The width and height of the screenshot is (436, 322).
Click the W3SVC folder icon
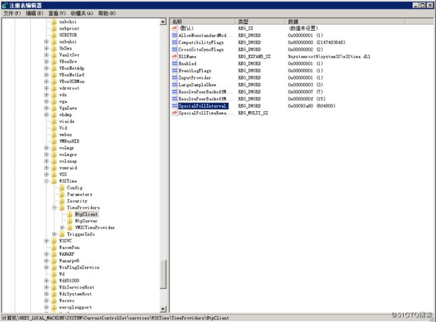tap(54, 241)
